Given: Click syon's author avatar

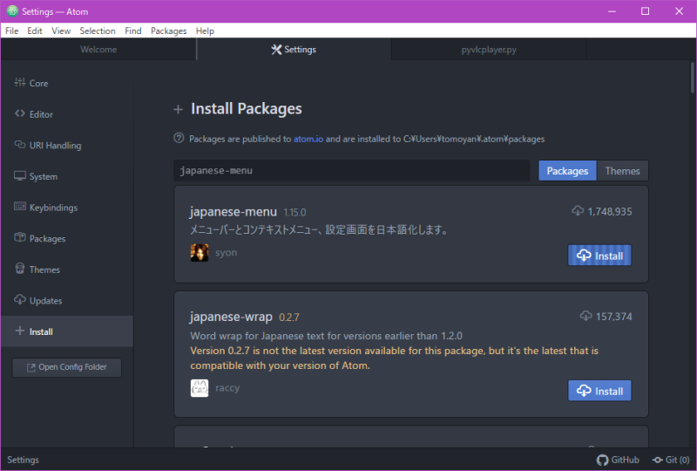Looking at the screenshot, I should [199, 253].
